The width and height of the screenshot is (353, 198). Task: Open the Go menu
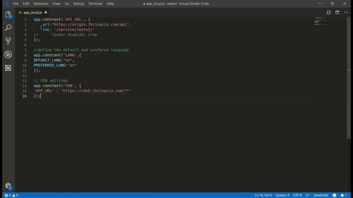click(x=67, y=4)
